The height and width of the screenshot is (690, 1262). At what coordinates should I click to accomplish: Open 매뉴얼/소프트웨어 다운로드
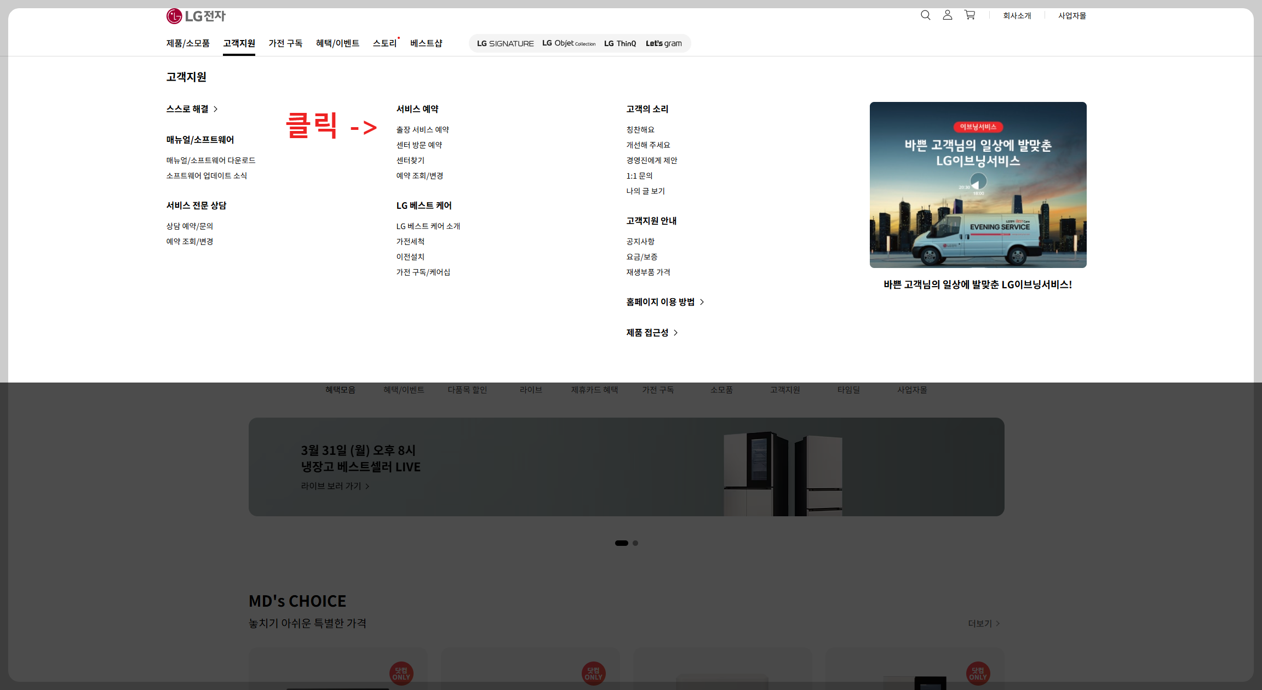(x=211, y=161)
